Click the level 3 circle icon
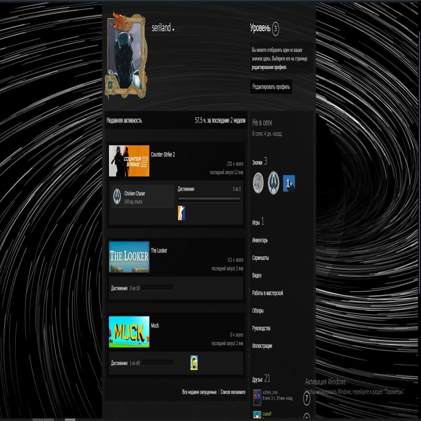This screenshot has width=421, height=421. click(x=276, y=28)
